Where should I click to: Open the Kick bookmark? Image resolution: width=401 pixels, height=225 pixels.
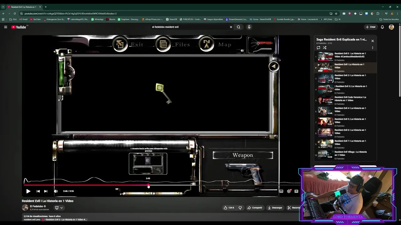[x=13, y=19]
